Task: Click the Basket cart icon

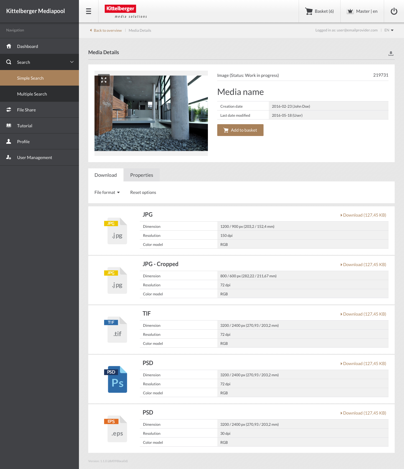Action: [309, 11]
